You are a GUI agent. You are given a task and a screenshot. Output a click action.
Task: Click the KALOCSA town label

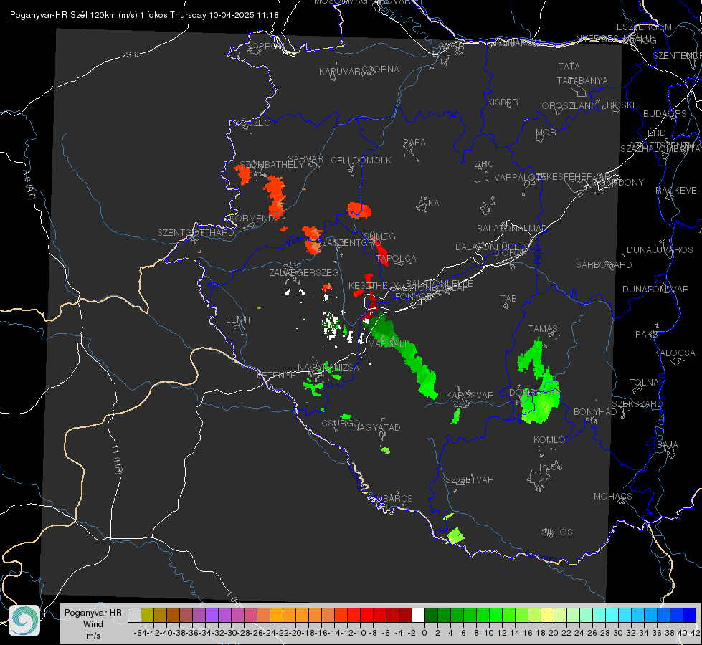coord(675,353)
